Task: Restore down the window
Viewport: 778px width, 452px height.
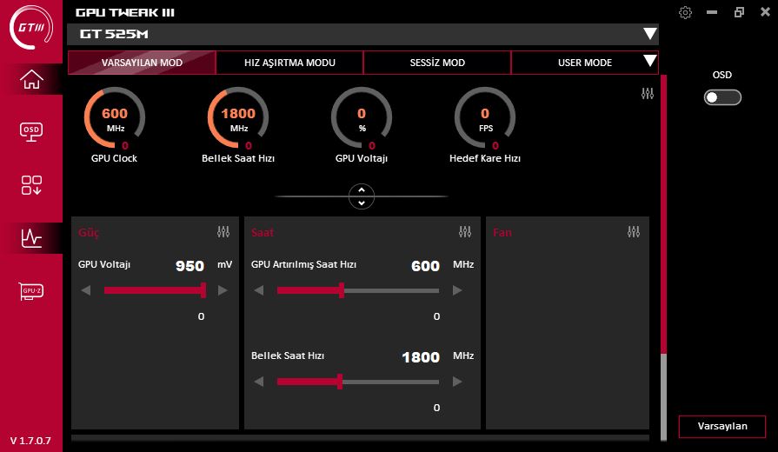Action: point(739,12)
